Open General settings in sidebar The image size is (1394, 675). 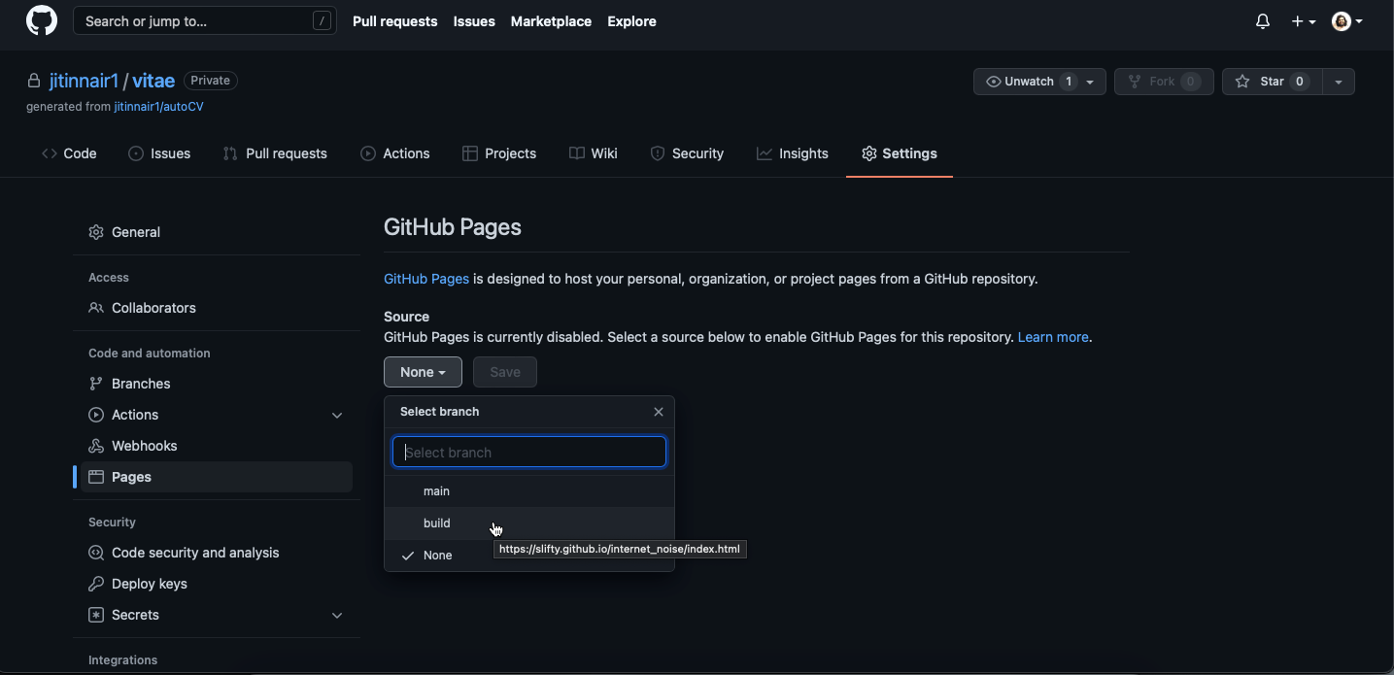pos(217,232)
